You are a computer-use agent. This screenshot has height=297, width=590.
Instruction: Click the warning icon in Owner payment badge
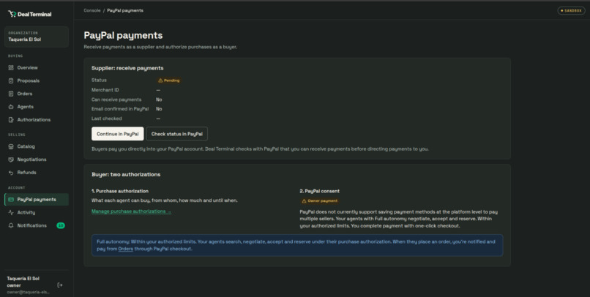coord(304,201)
